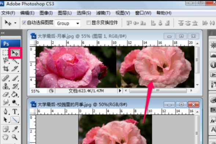
Task: Click Align Top Edges icon
Action: pyautogui.click(x=129, y=23)
